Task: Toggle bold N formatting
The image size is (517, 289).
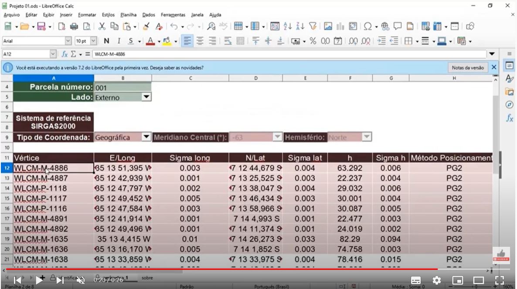Action: pyautogui.click(x=106, y=41)
